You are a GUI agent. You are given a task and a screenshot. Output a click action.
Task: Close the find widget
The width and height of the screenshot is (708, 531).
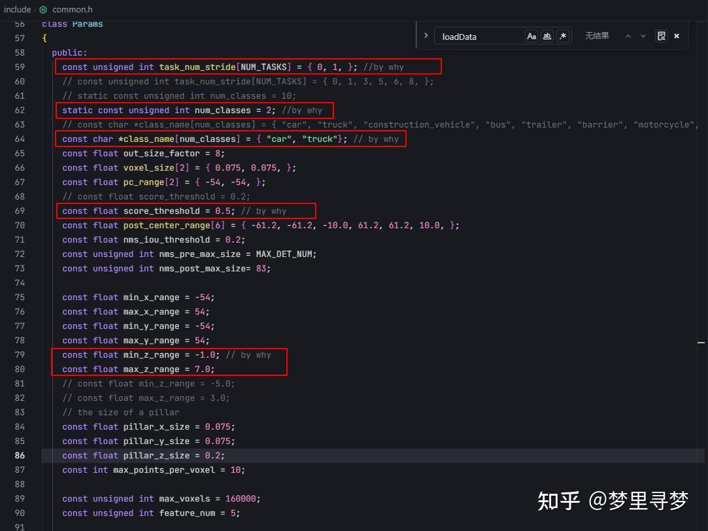coord(677,36)
